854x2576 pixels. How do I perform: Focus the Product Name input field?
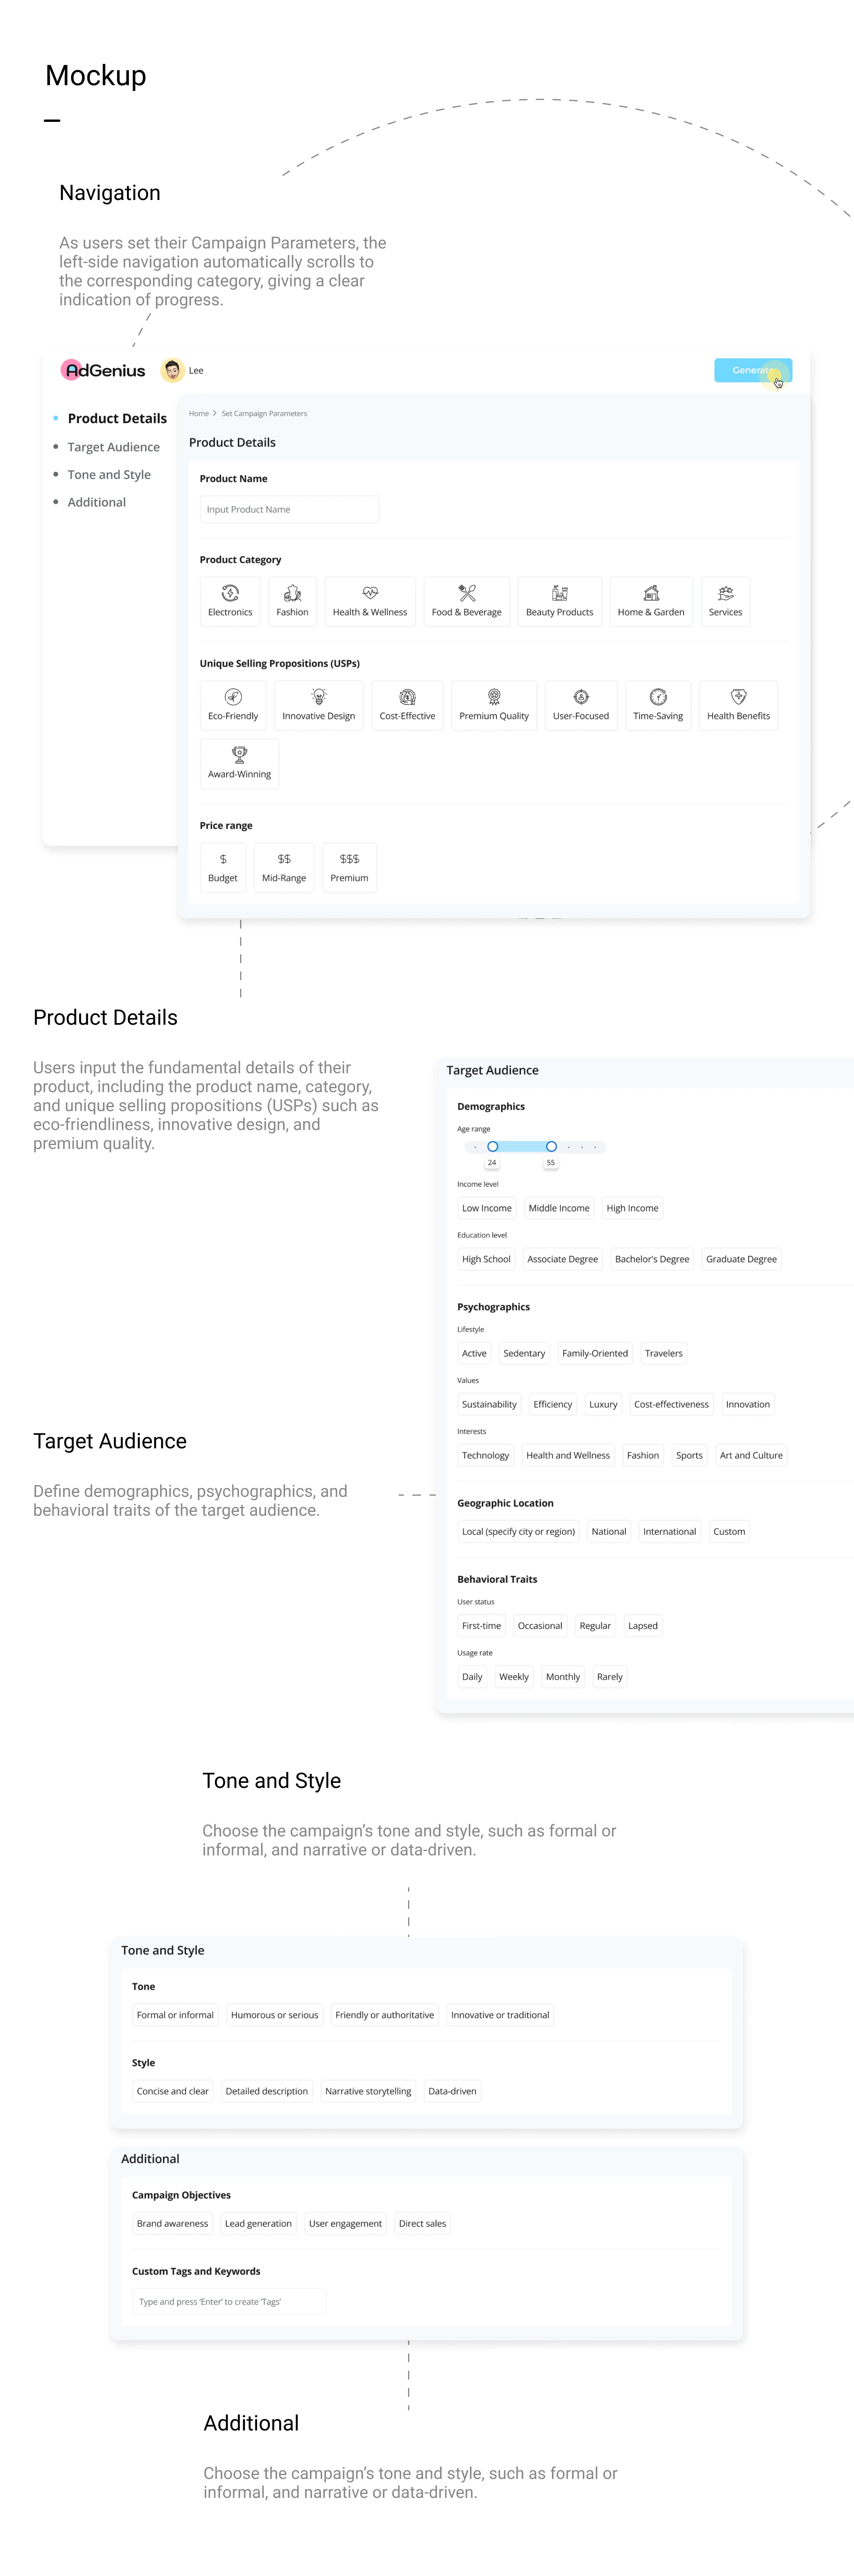[289, 509]
